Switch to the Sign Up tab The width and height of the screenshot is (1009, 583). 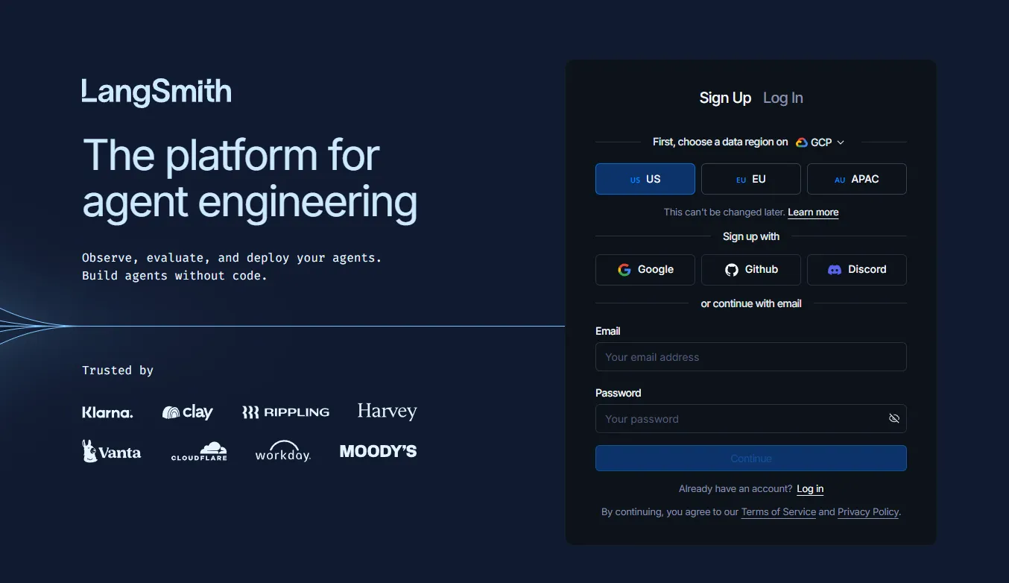725,98
